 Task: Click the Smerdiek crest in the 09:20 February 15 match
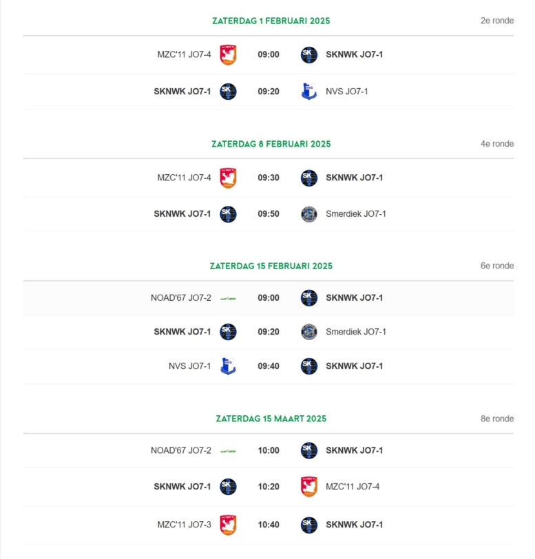[x=309, y=332]
